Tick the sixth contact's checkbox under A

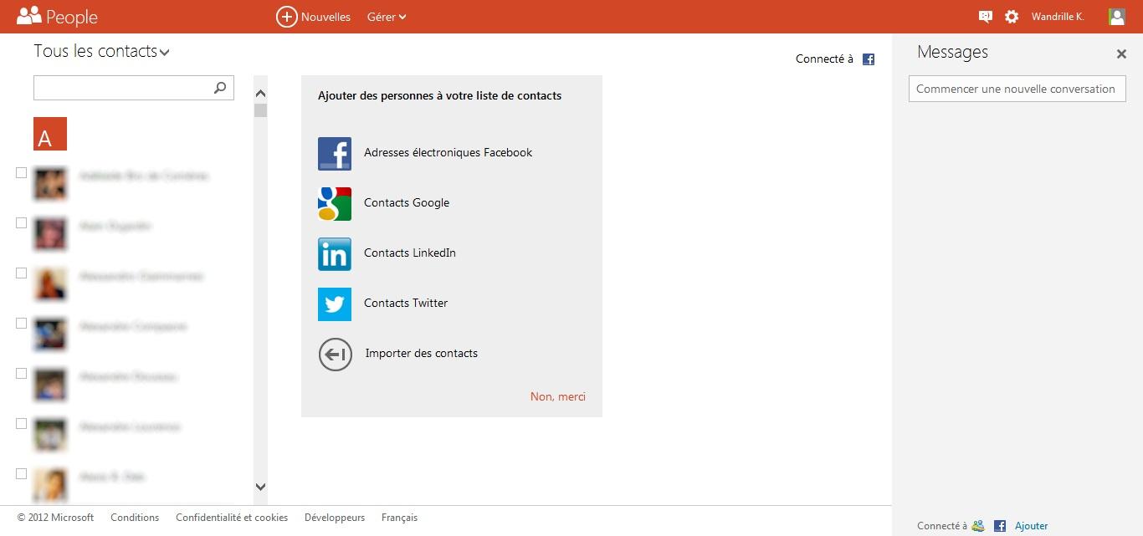click(22, 424)
